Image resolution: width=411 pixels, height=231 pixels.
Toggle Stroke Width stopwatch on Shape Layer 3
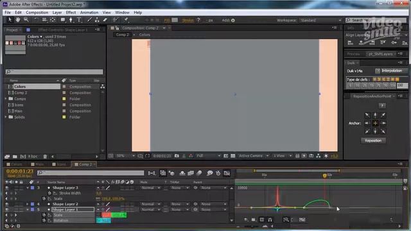click(49, 193)
